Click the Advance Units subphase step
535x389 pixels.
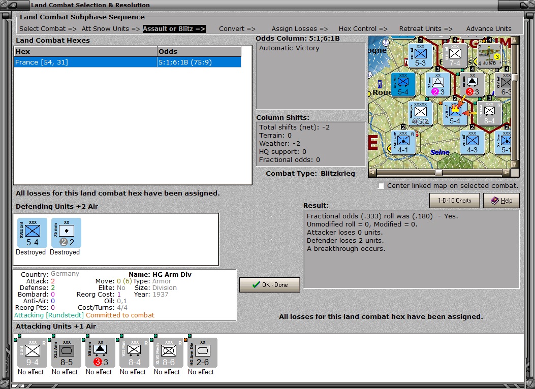[489, 29]
